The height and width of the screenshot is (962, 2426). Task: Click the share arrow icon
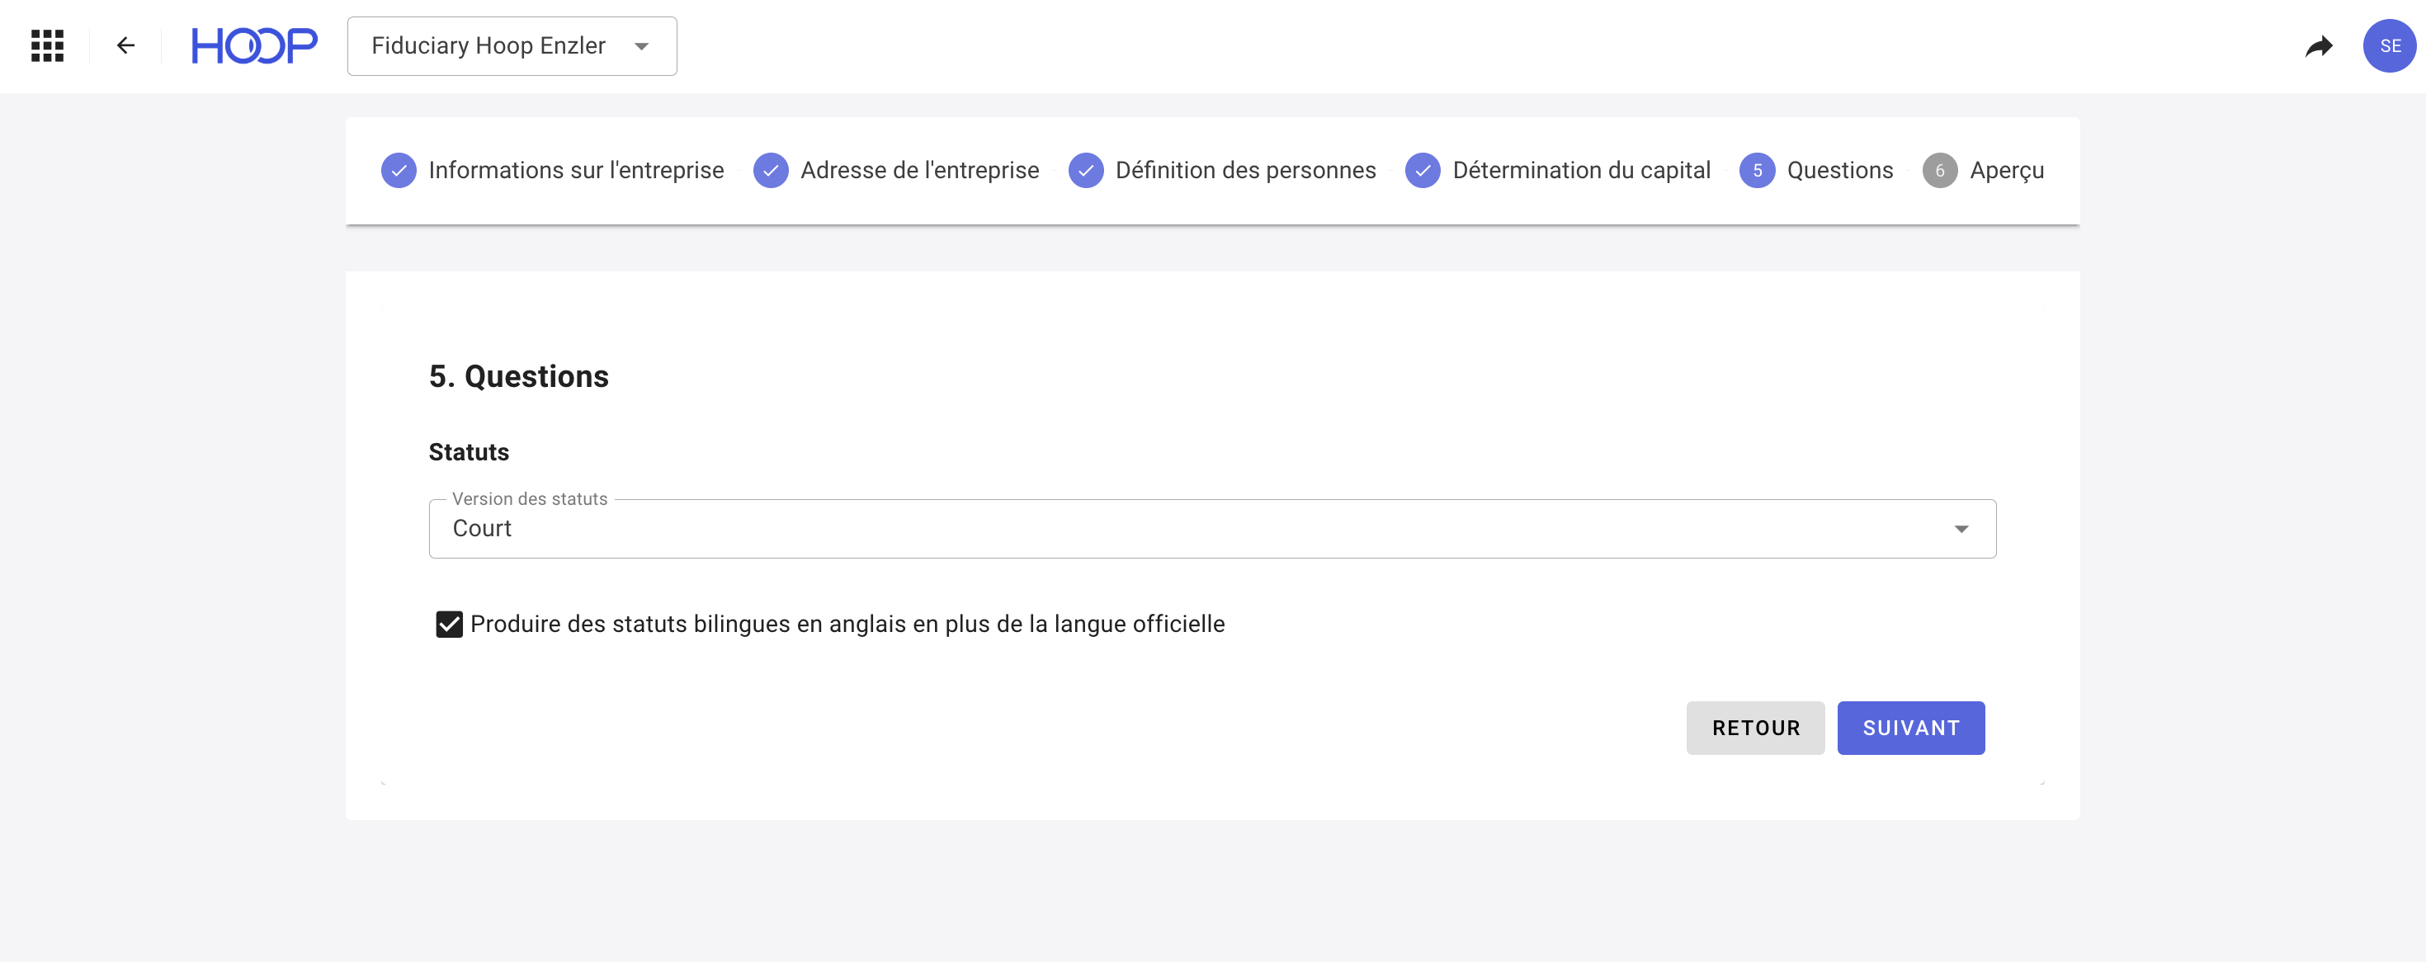point(2319,45)
